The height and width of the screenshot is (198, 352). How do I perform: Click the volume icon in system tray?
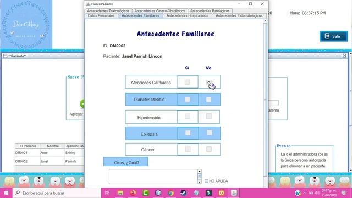point(317,193)
